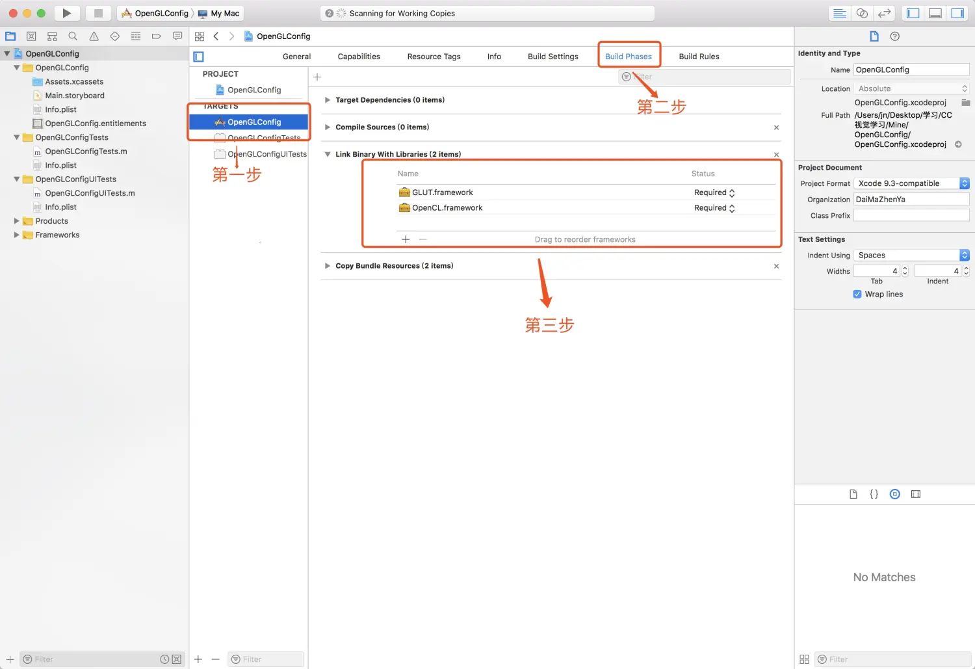The width and height of the screenshot is (975, 669).
Task: Show the Media library
Action: click(916, 494)
